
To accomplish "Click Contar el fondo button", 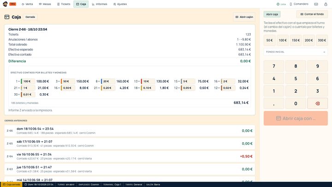I will coord(312,14).
